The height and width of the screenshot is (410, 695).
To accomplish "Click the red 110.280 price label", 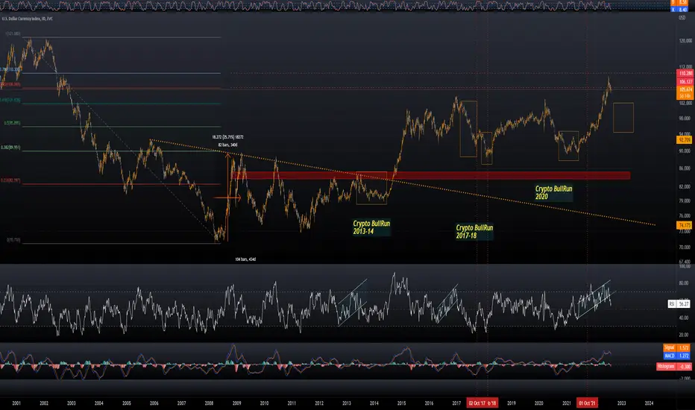I will [x=685, y=73].
